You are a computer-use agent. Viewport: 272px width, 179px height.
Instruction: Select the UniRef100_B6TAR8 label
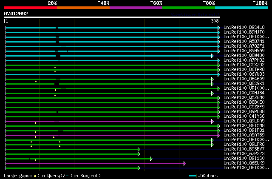coord(244,70)
